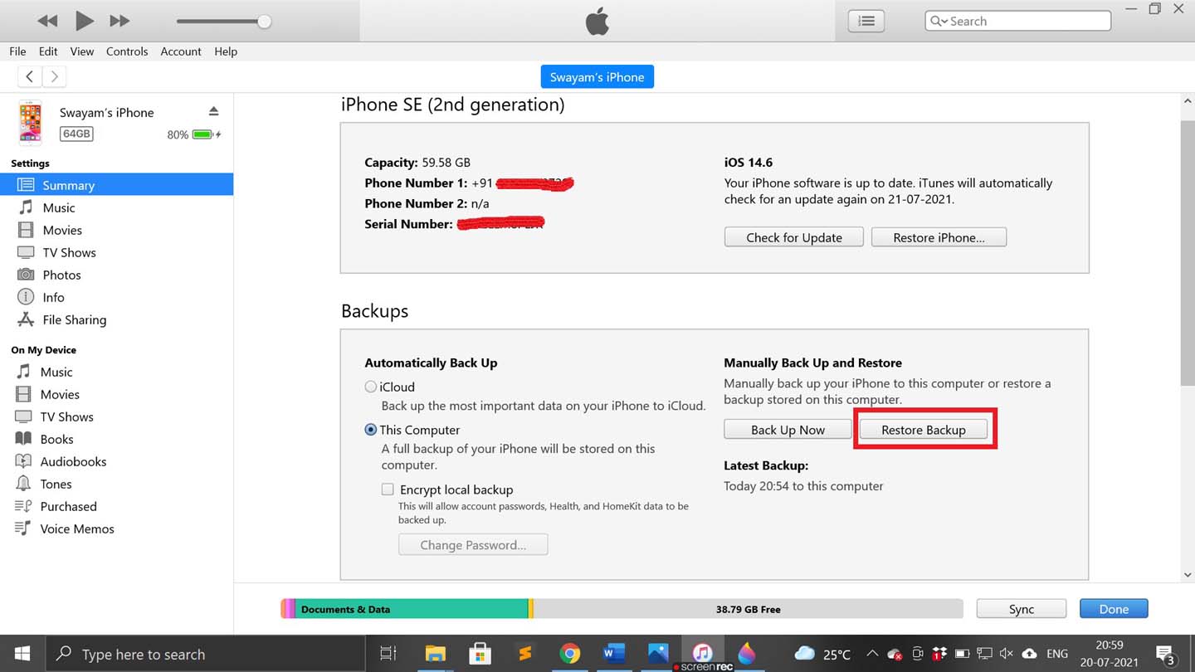Open the list view icon near search
The image size is (1195, 672).
[866, 21]
